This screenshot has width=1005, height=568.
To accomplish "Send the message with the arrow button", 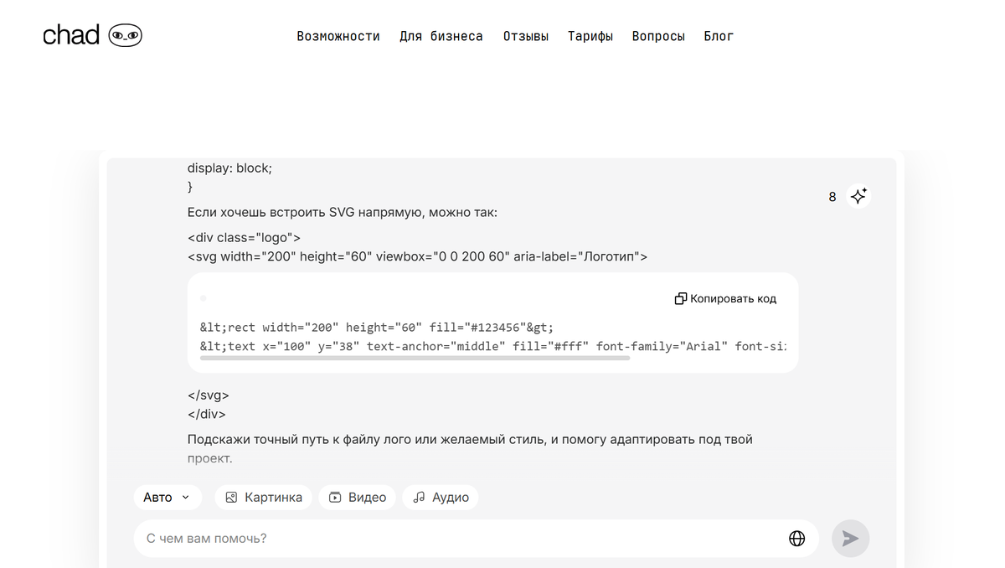I will [850, 539].
